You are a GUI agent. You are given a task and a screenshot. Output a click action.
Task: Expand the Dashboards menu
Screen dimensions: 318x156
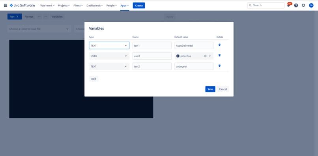pyautogui.click(x=95, y=6)
